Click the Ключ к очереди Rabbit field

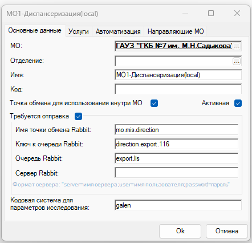[176, 144]
